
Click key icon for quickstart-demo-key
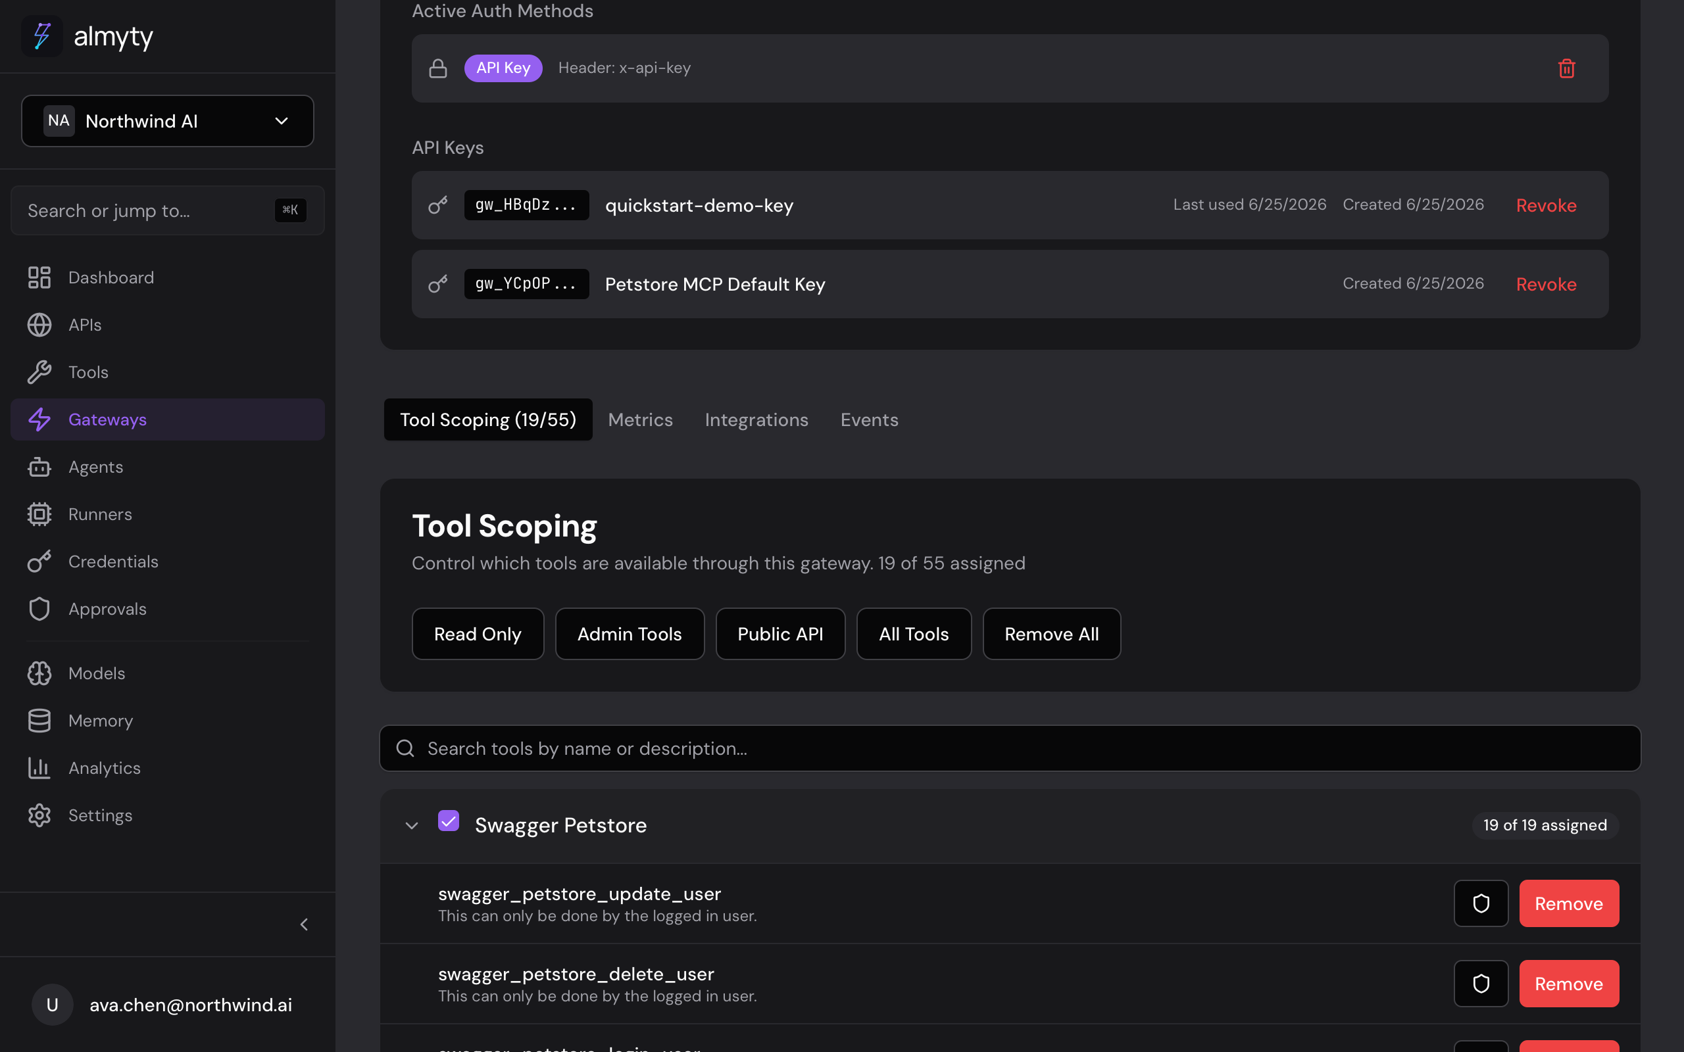click(x=437, y=205)
